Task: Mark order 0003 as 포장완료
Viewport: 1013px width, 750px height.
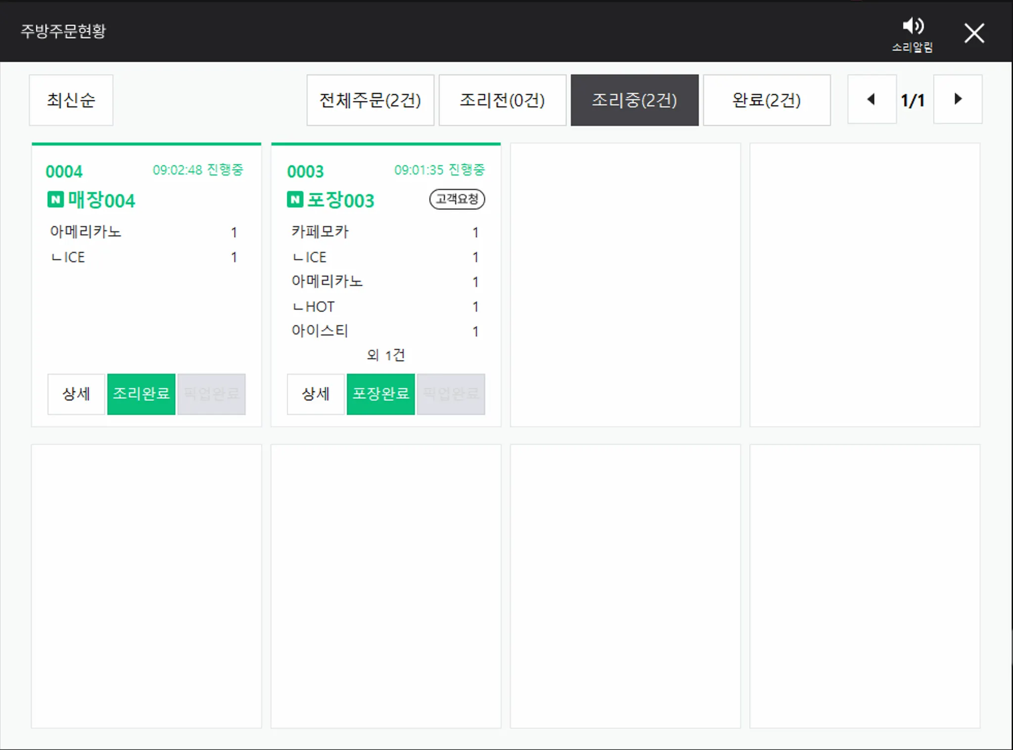Action: coord(380,394)
